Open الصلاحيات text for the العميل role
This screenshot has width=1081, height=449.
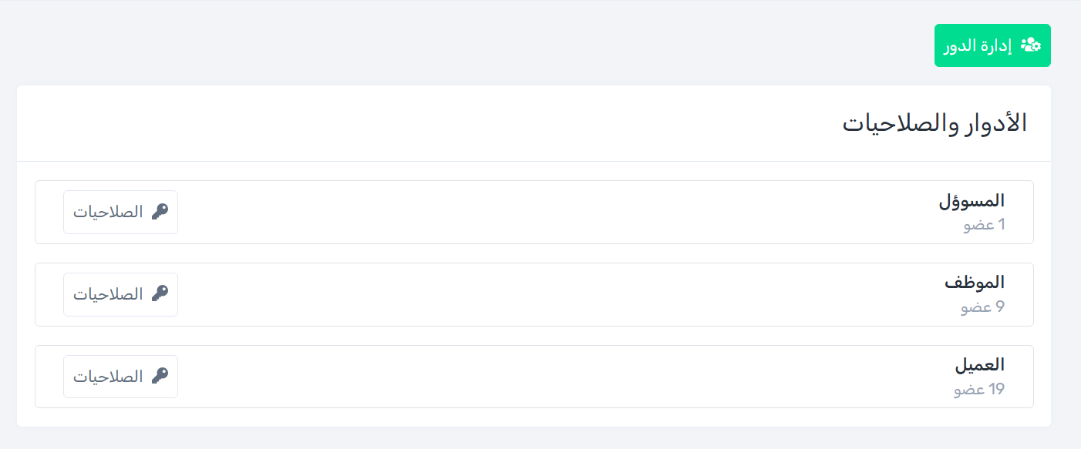(109, 377)
